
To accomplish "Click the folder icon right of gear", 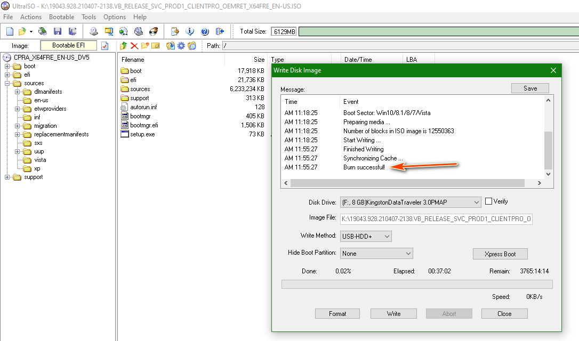I will [192, 46].
